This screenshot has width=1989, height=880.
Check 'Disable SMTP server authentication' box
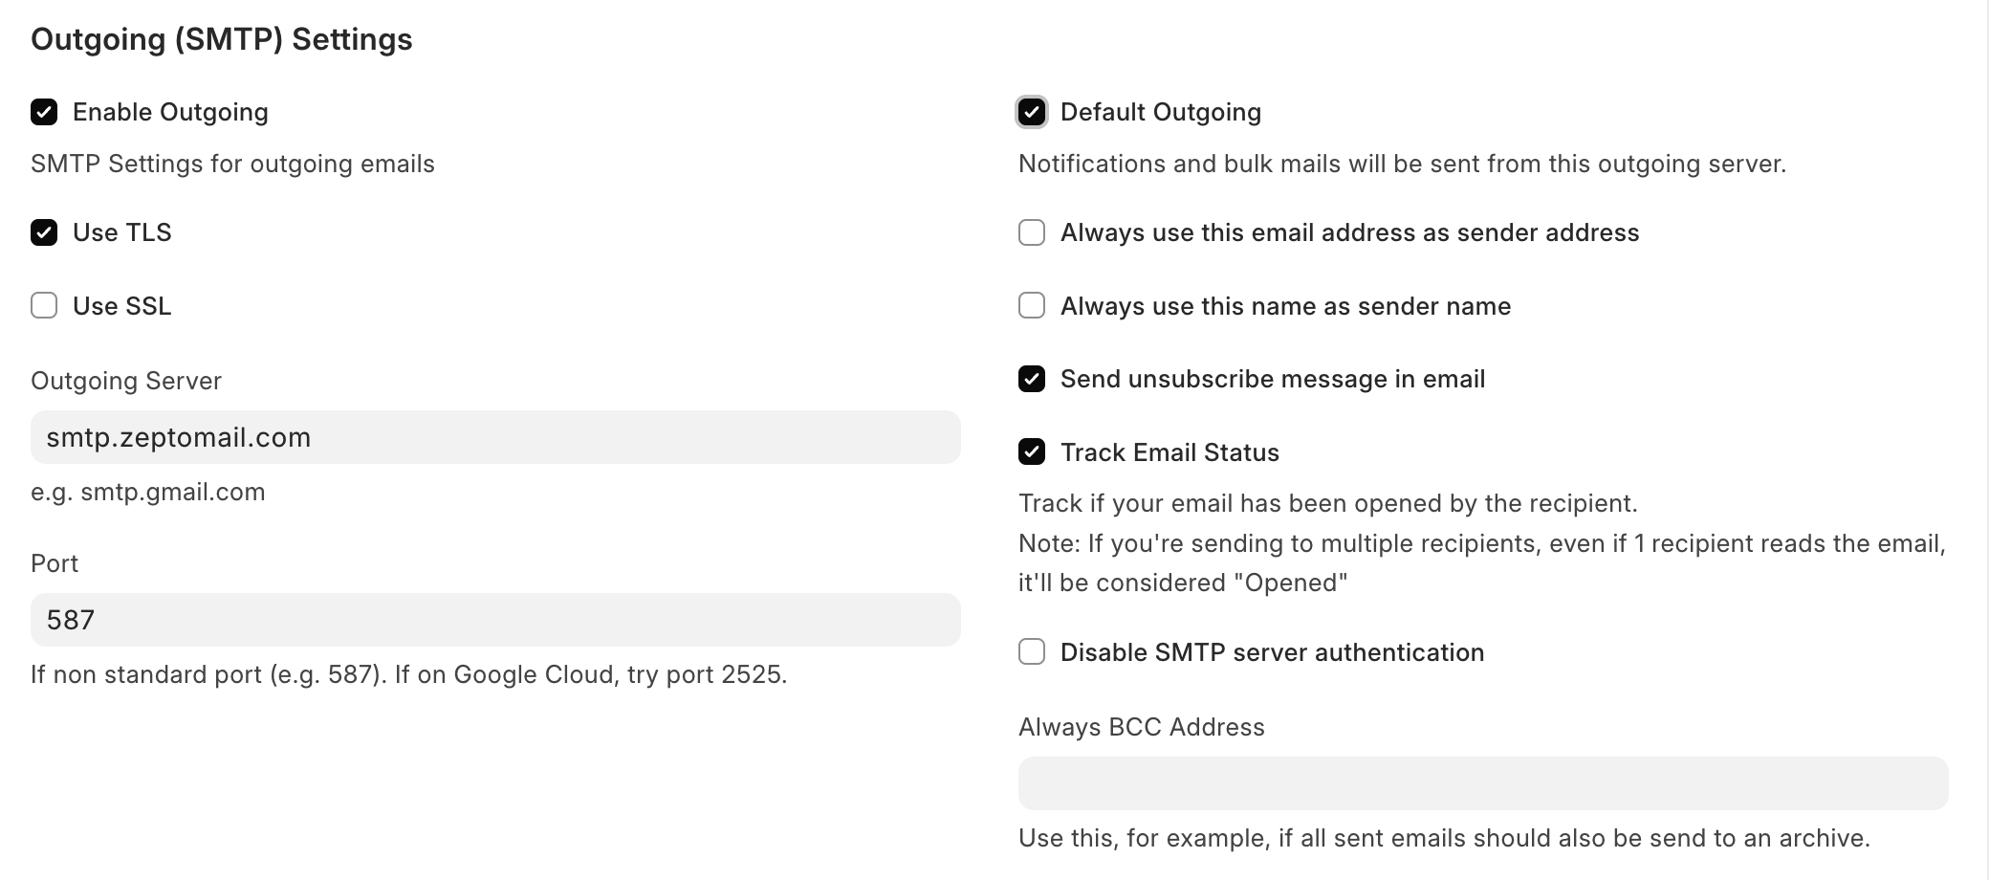[x=1031, y=652]
